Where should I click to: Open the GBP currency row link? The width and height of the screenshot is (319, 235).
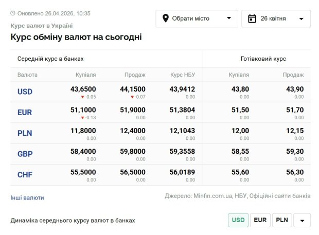coord(25,154)
